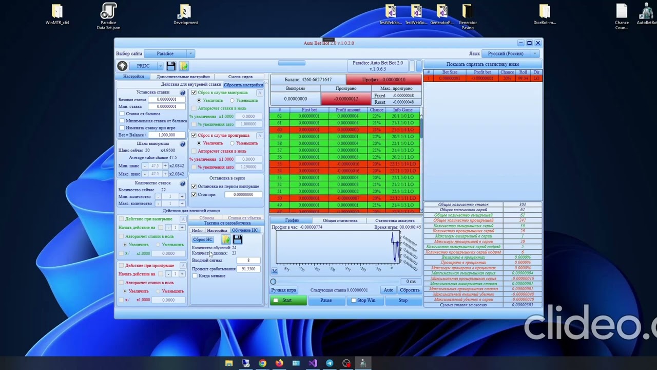Open File Explorer from the taskbar
This screenshot has height=370, width=657.
[x=229, y=363]
